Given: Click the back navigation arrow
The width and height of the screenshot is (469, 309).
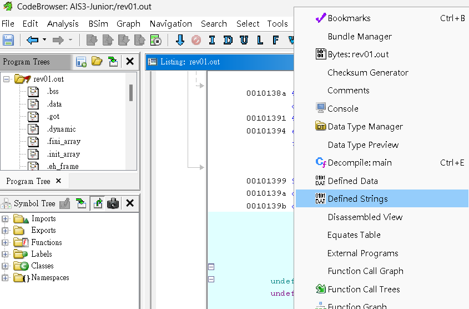Looking at the screenshot, I should point(32,40).
